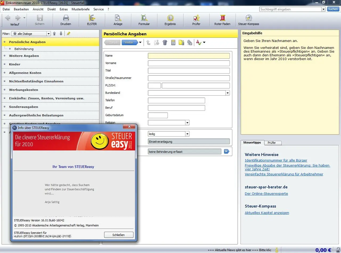
Task: Open the search term dropdown arrow
Action: click(323, 9)
